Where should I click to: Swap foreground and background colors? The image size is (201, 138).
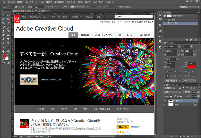point(8,55)
